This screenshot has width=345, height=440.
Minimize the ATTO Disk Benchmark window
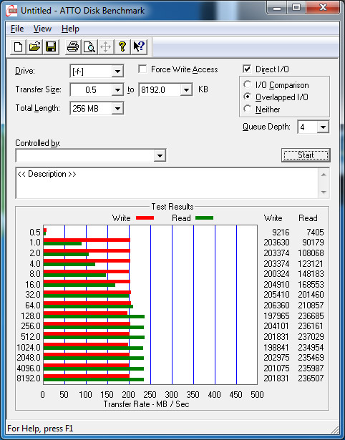click(x=277, y=8)
